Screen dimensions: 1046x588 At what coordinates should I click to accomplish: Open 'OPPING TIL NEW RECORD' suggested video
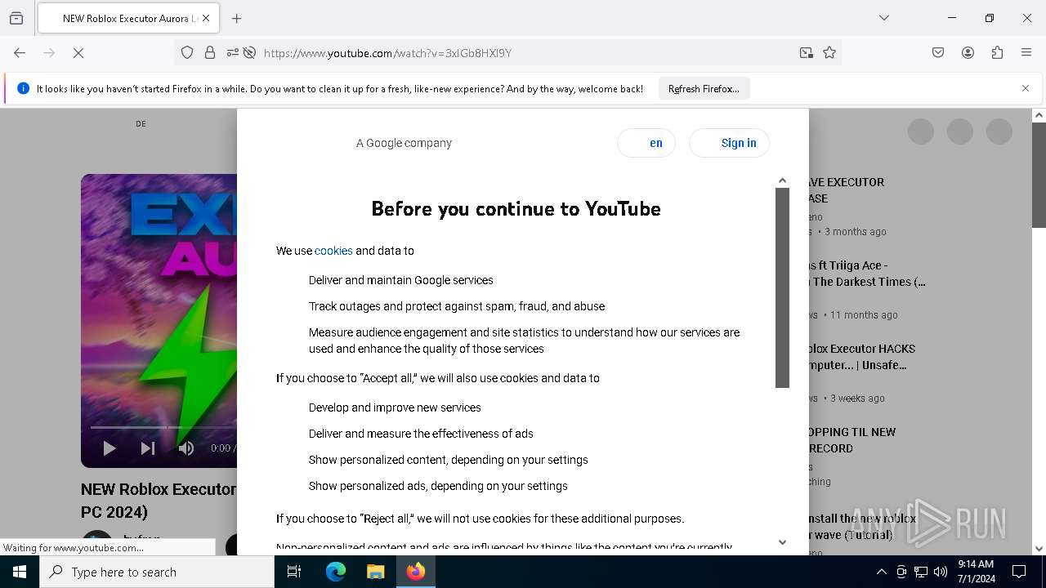[852, 440]
